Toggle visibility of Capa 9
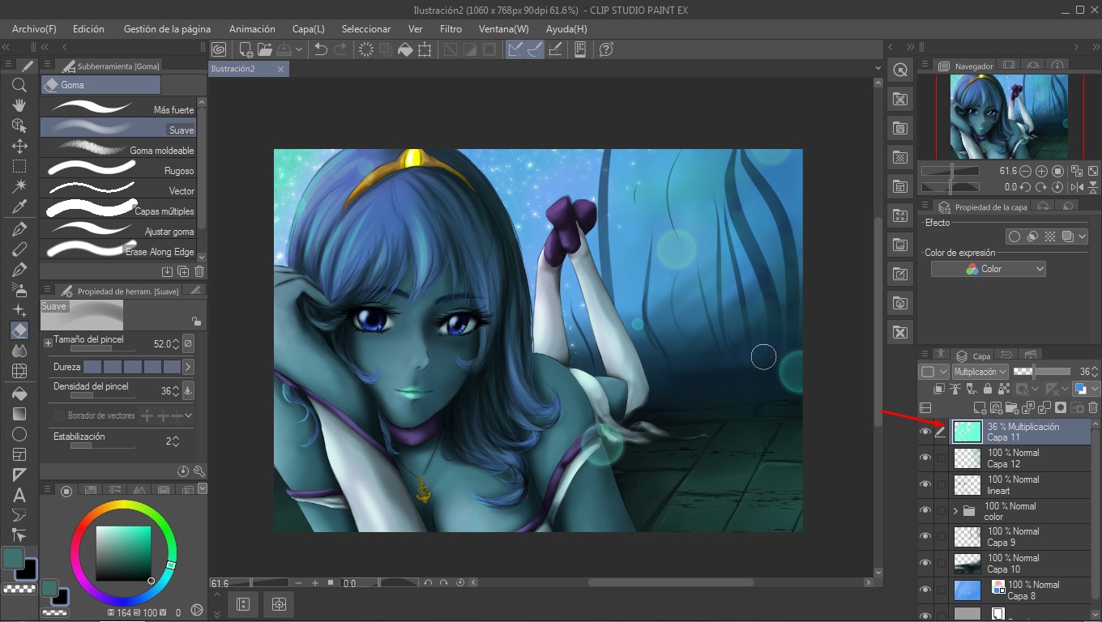The width and height of the screenshot is (1102, 622). coord(925,537)
